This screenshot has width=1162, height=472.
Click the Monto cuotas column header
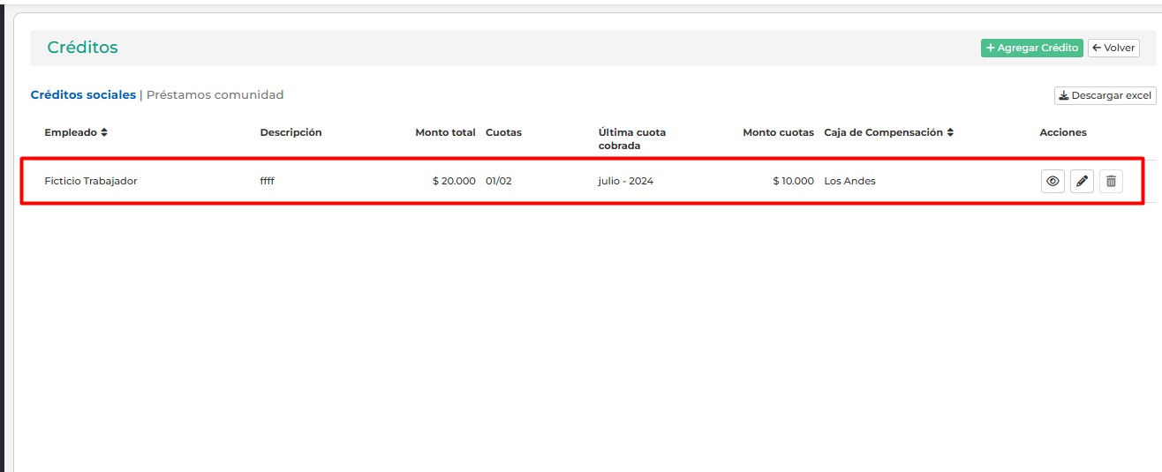pos(778,132)
